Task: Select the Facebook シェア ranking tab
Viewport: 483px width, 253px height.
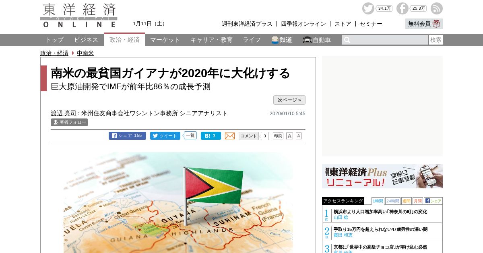Action: [x=433, y=201]
